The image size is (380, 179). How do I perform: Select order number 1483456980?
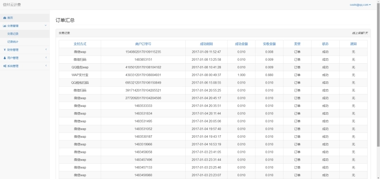(143, 175)
